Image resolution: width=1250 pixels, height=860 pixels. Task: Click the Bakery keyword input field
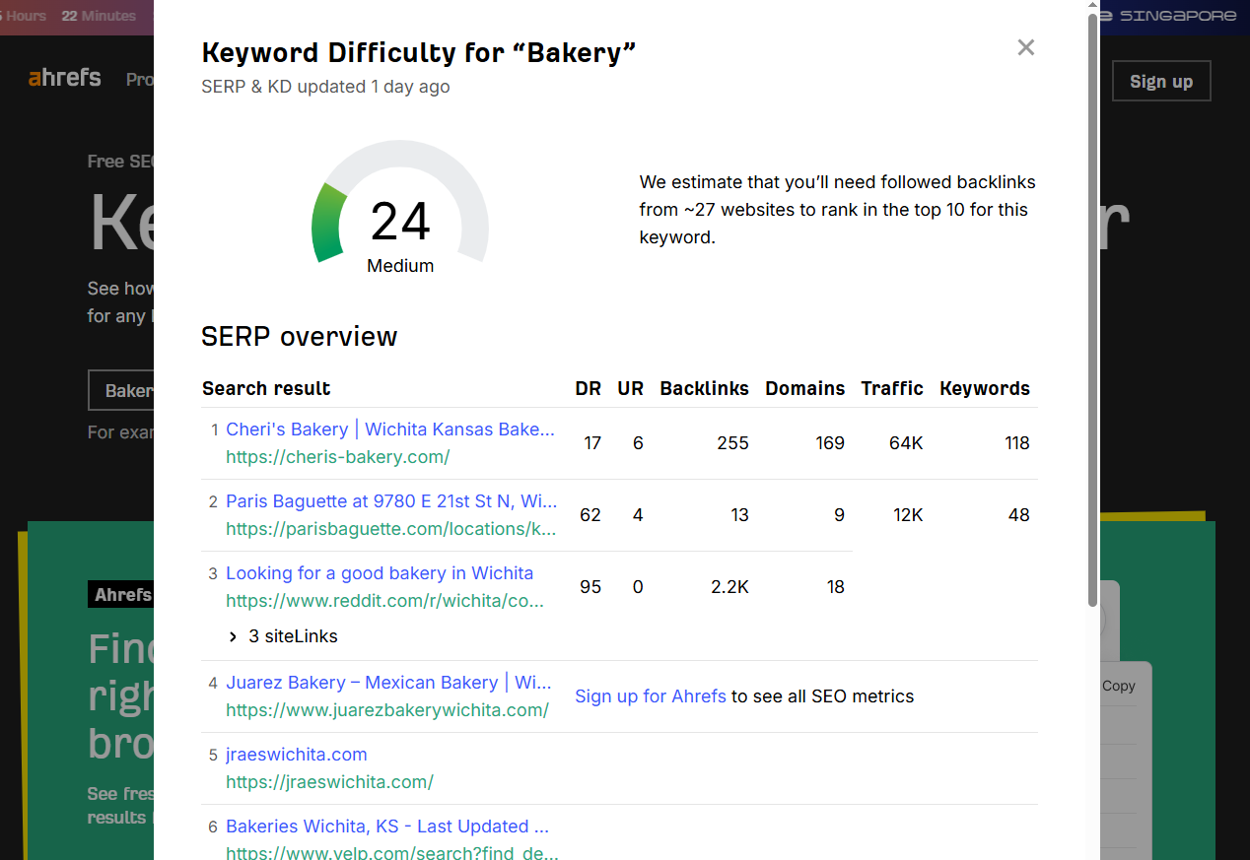click(121, 391)
